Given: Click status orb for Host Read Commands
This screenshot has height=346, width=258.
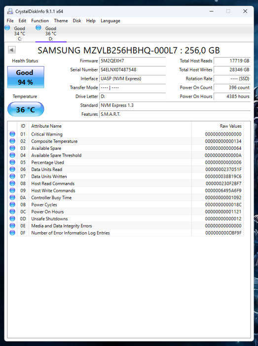Looking at the screenshot, I should click(12, 183).
